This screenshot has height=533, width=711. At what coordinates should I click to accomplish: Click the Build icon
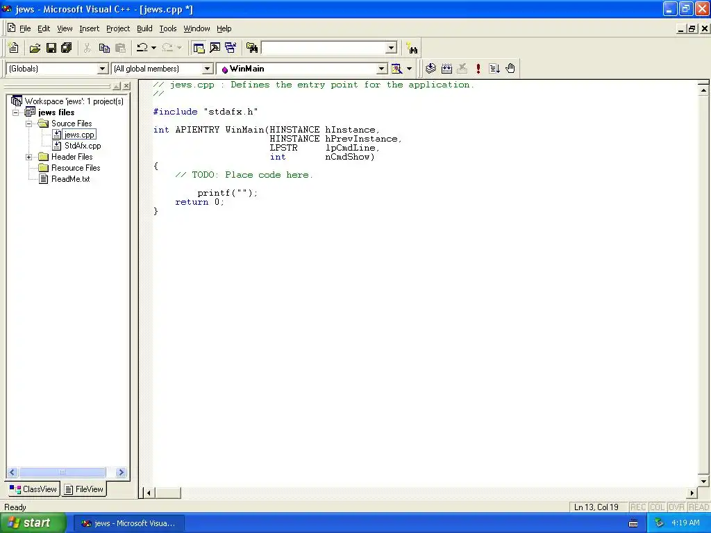(x=446, y=69)
